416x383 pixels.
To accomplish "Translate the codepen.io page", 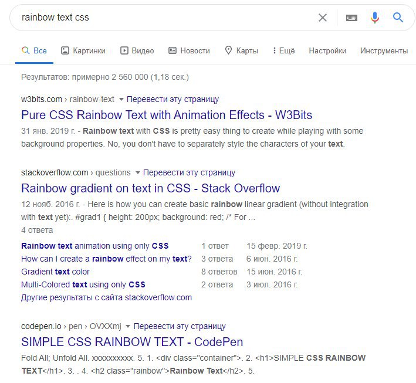I will tap(180, 326).
